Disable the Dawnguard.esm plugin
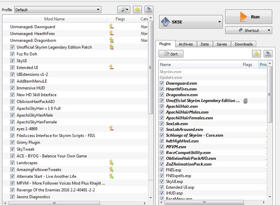 (x=162, y=83)
